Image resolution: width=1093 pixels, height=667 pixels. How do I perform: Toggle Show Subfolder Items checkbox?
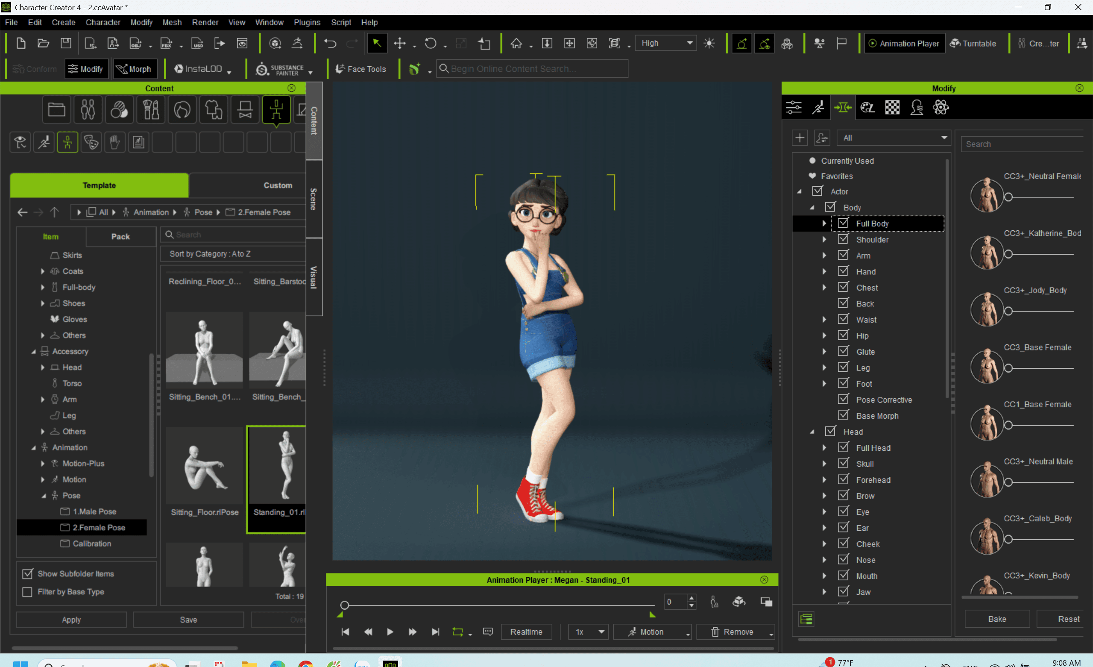coord(27,573)
